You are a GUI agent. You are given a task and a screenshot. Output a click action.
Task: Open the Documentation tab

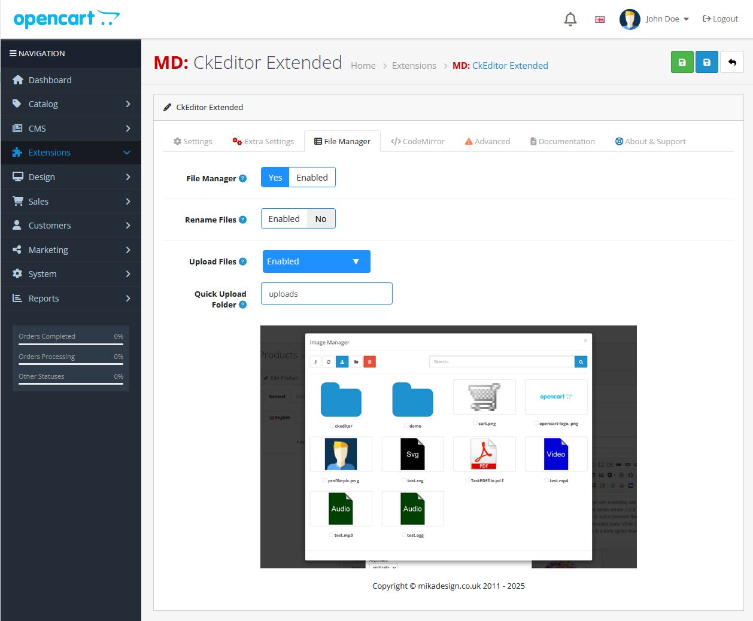point(563,141)
